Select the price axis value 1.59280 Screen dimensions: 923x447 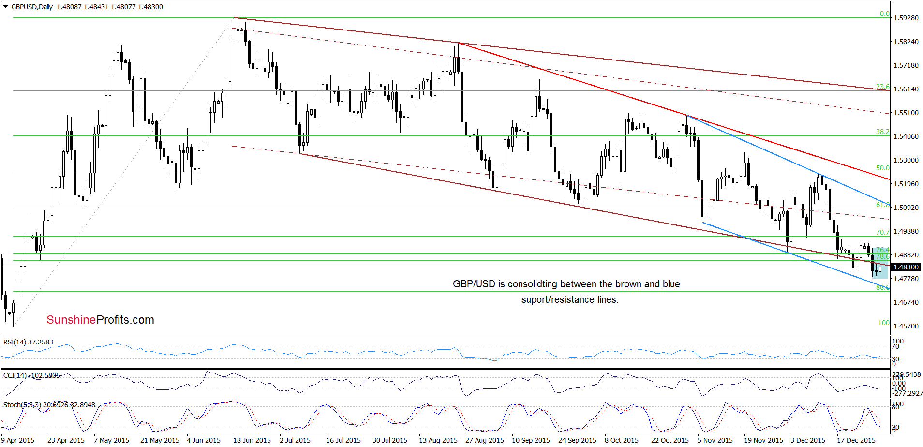pos(906,18)
